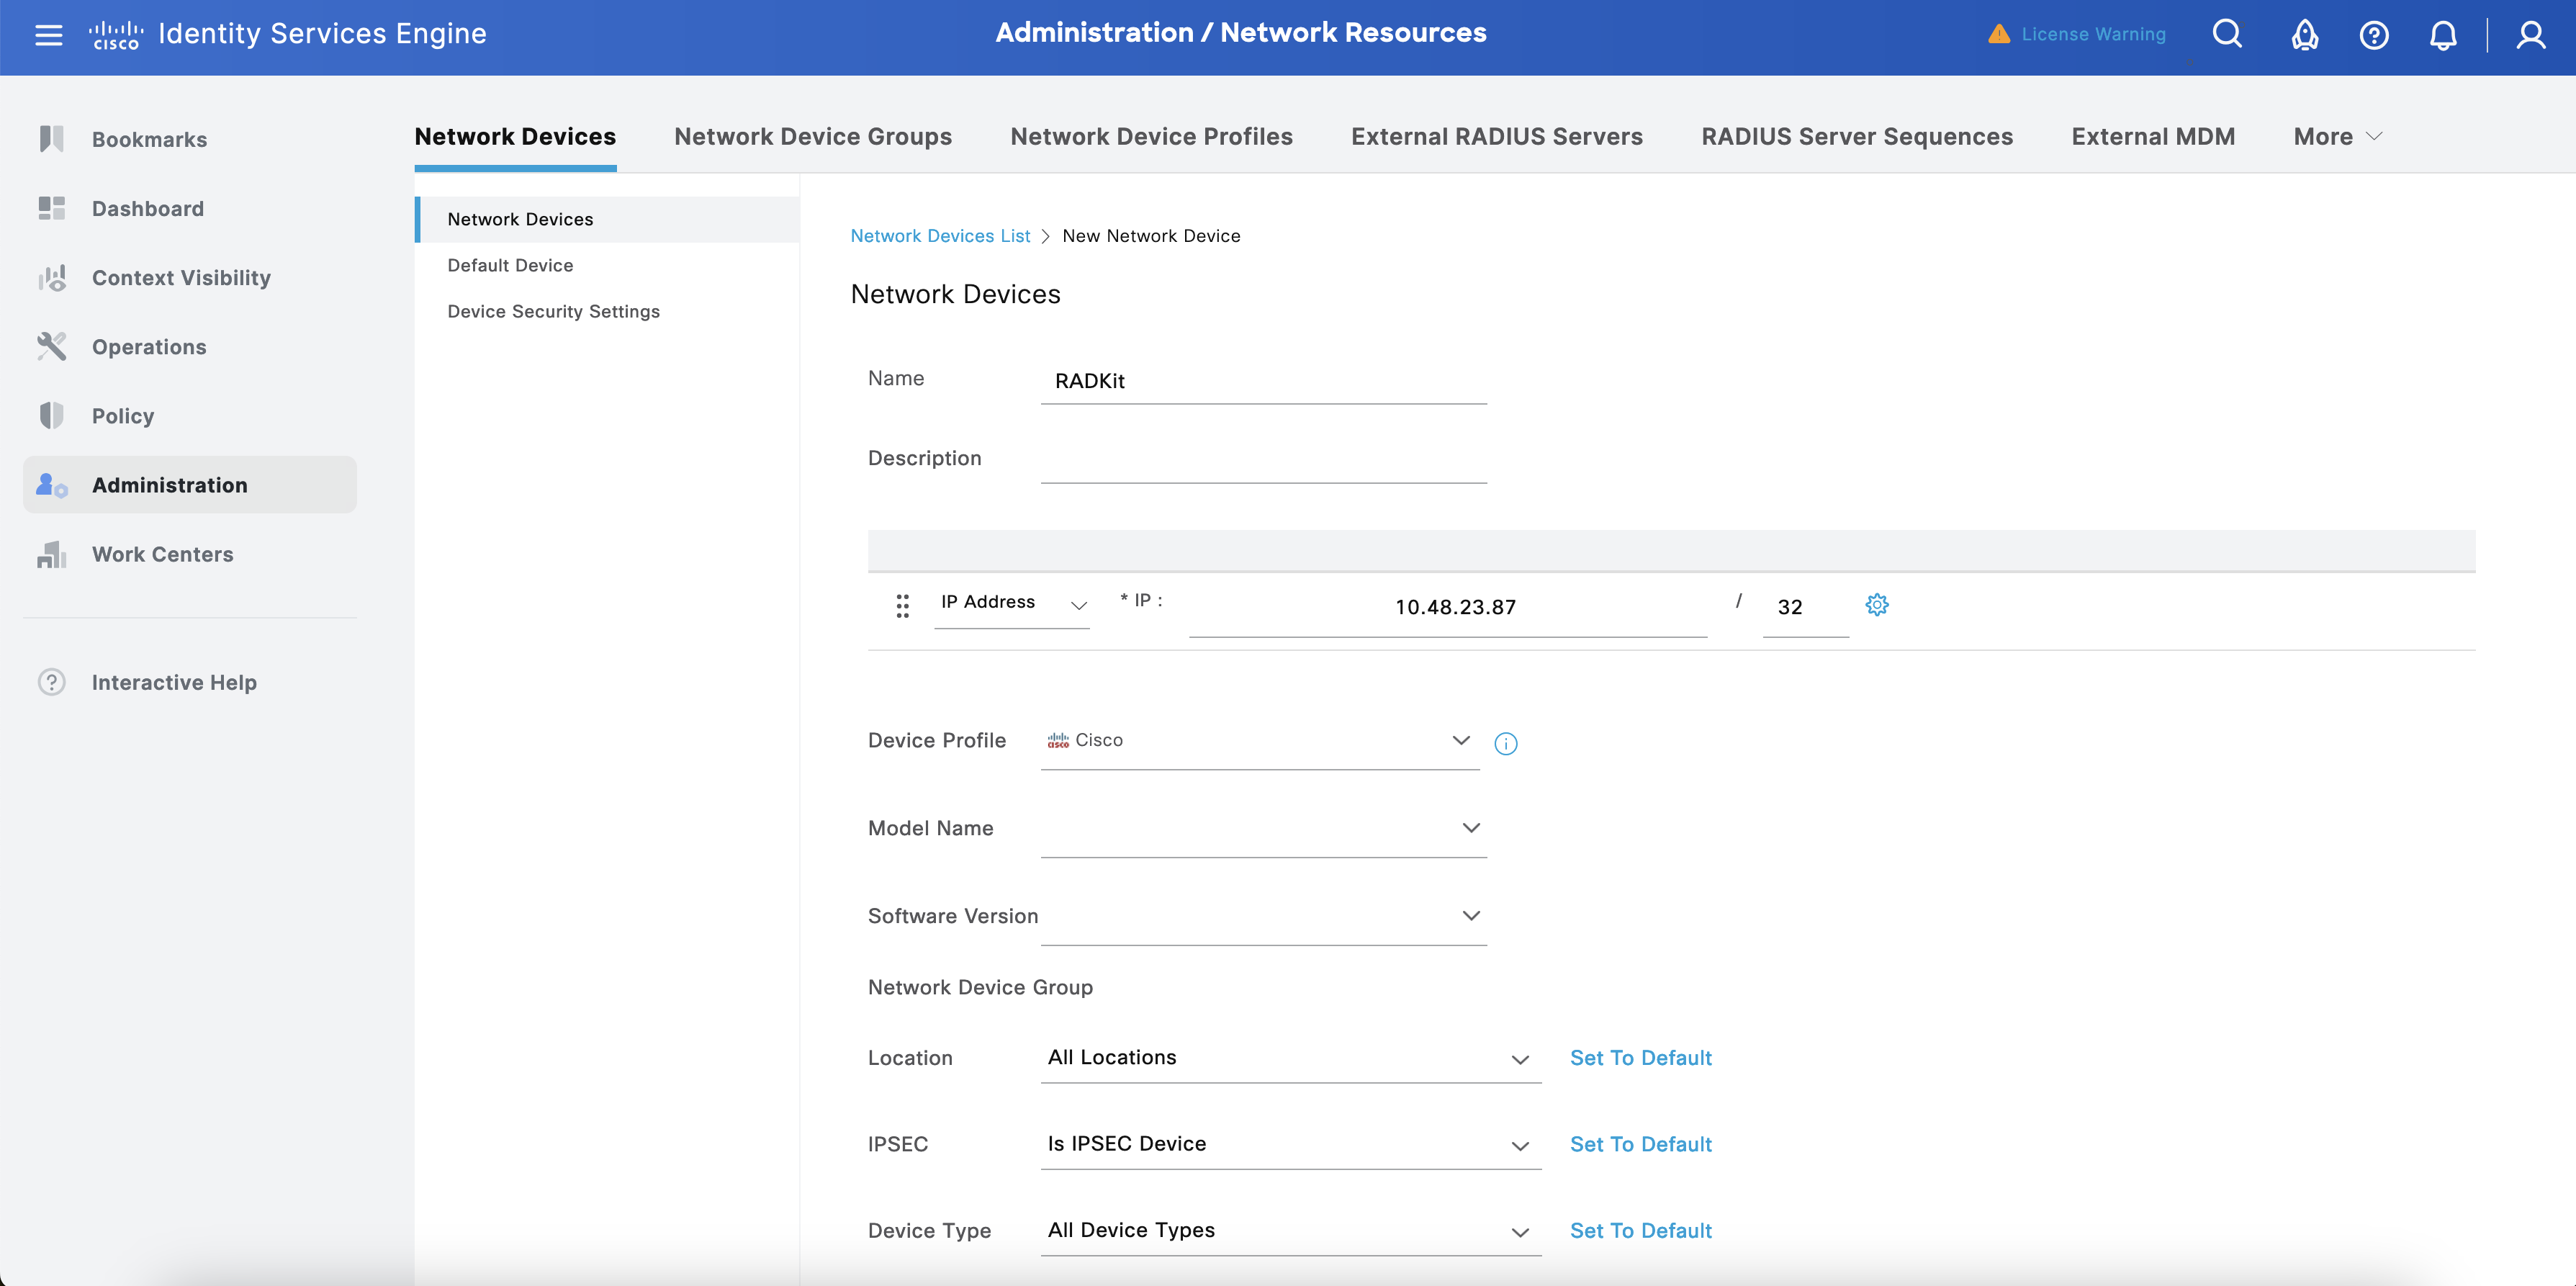Click Set To Default for IPSEC
The image size is (2576, 1286).
(1640, 1144)
